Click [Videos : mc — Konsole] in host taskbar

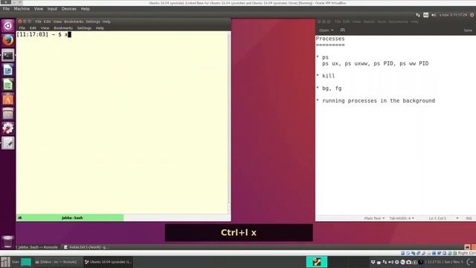[56, 262]
